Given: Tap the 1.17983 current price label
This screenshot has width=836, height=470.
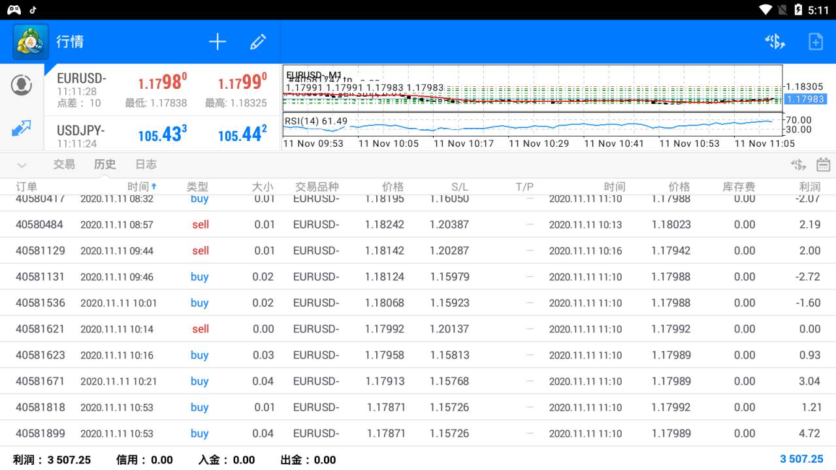Looking at the screenshot, I should 805,99.
